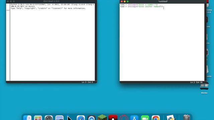Open Finder from the Dock

27,118
